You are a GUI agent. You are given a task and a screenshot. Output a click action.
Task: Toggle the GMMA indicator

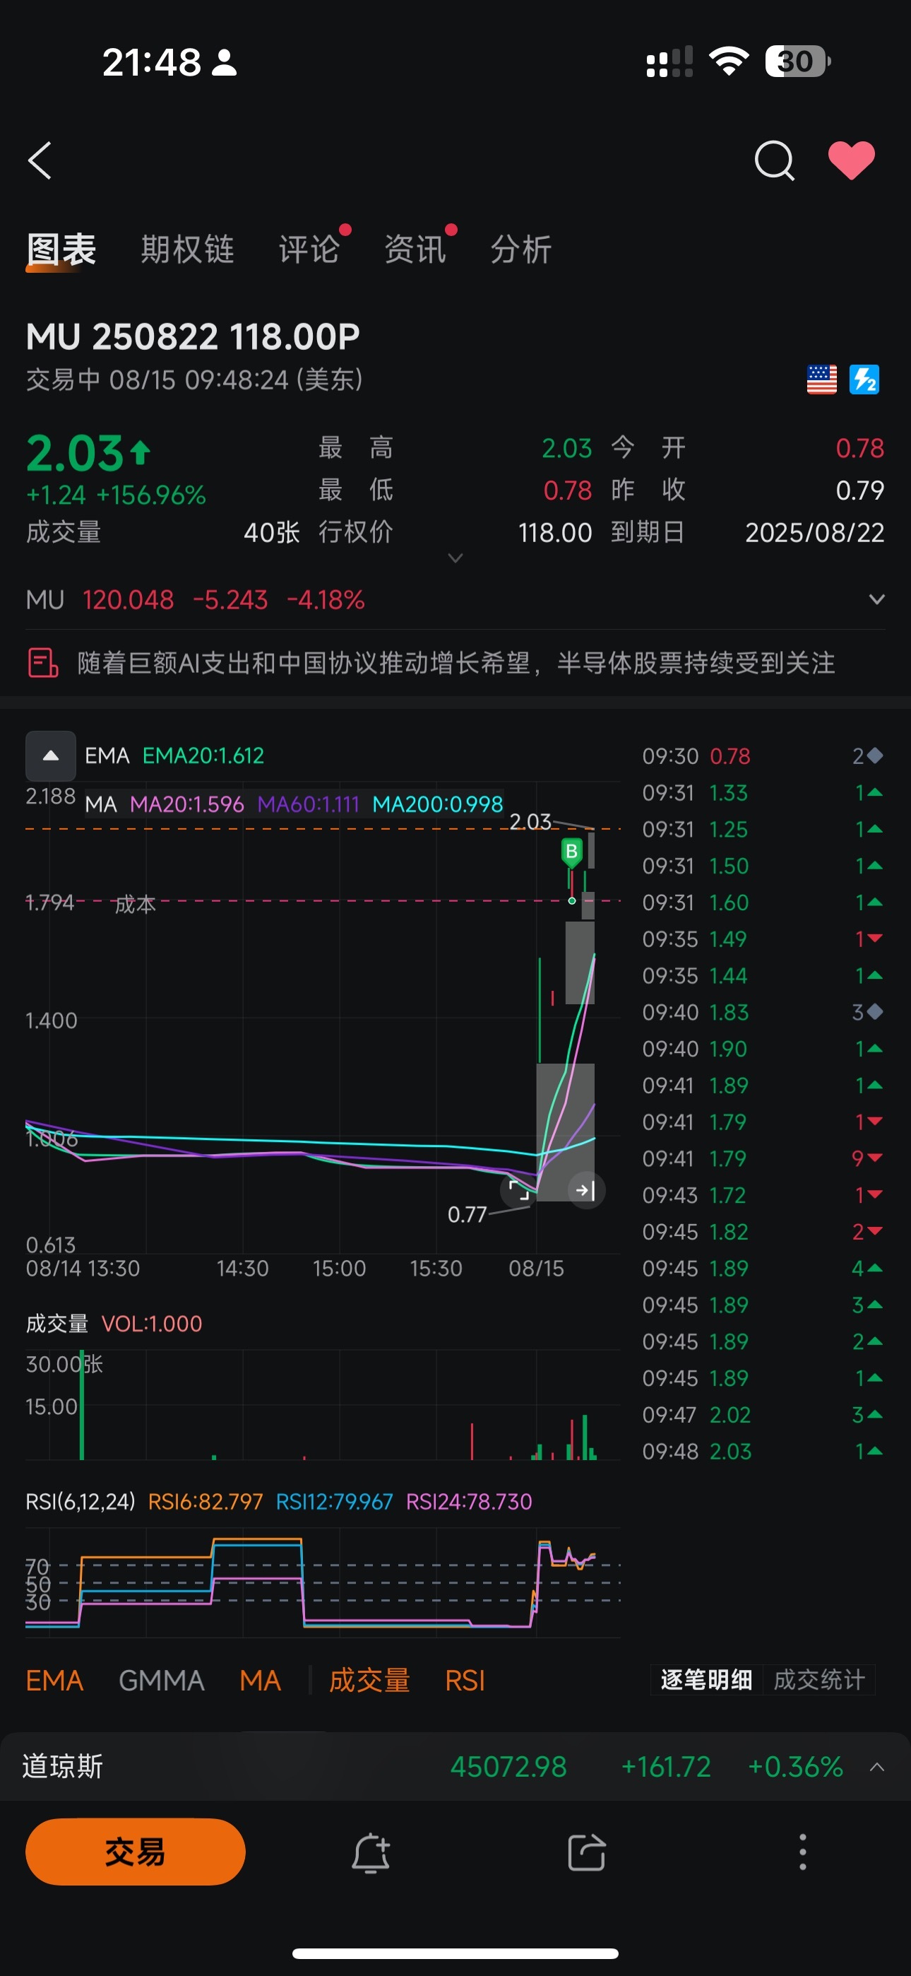[161, 1680]
